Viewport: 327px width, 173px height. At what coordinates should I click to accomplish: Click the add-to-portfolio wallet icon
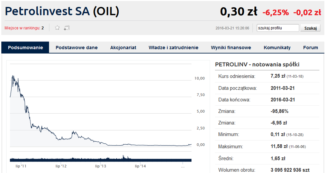[x=67, y=28]
